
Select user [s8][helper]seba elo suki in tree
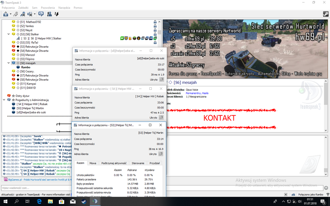pyautogui.click(x=31, y=112)
